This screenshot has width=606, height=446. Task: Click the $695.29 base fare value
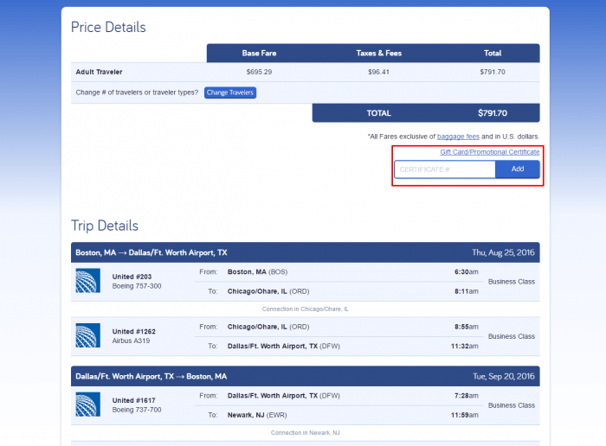pyautogui.click(x=260, y=72)
